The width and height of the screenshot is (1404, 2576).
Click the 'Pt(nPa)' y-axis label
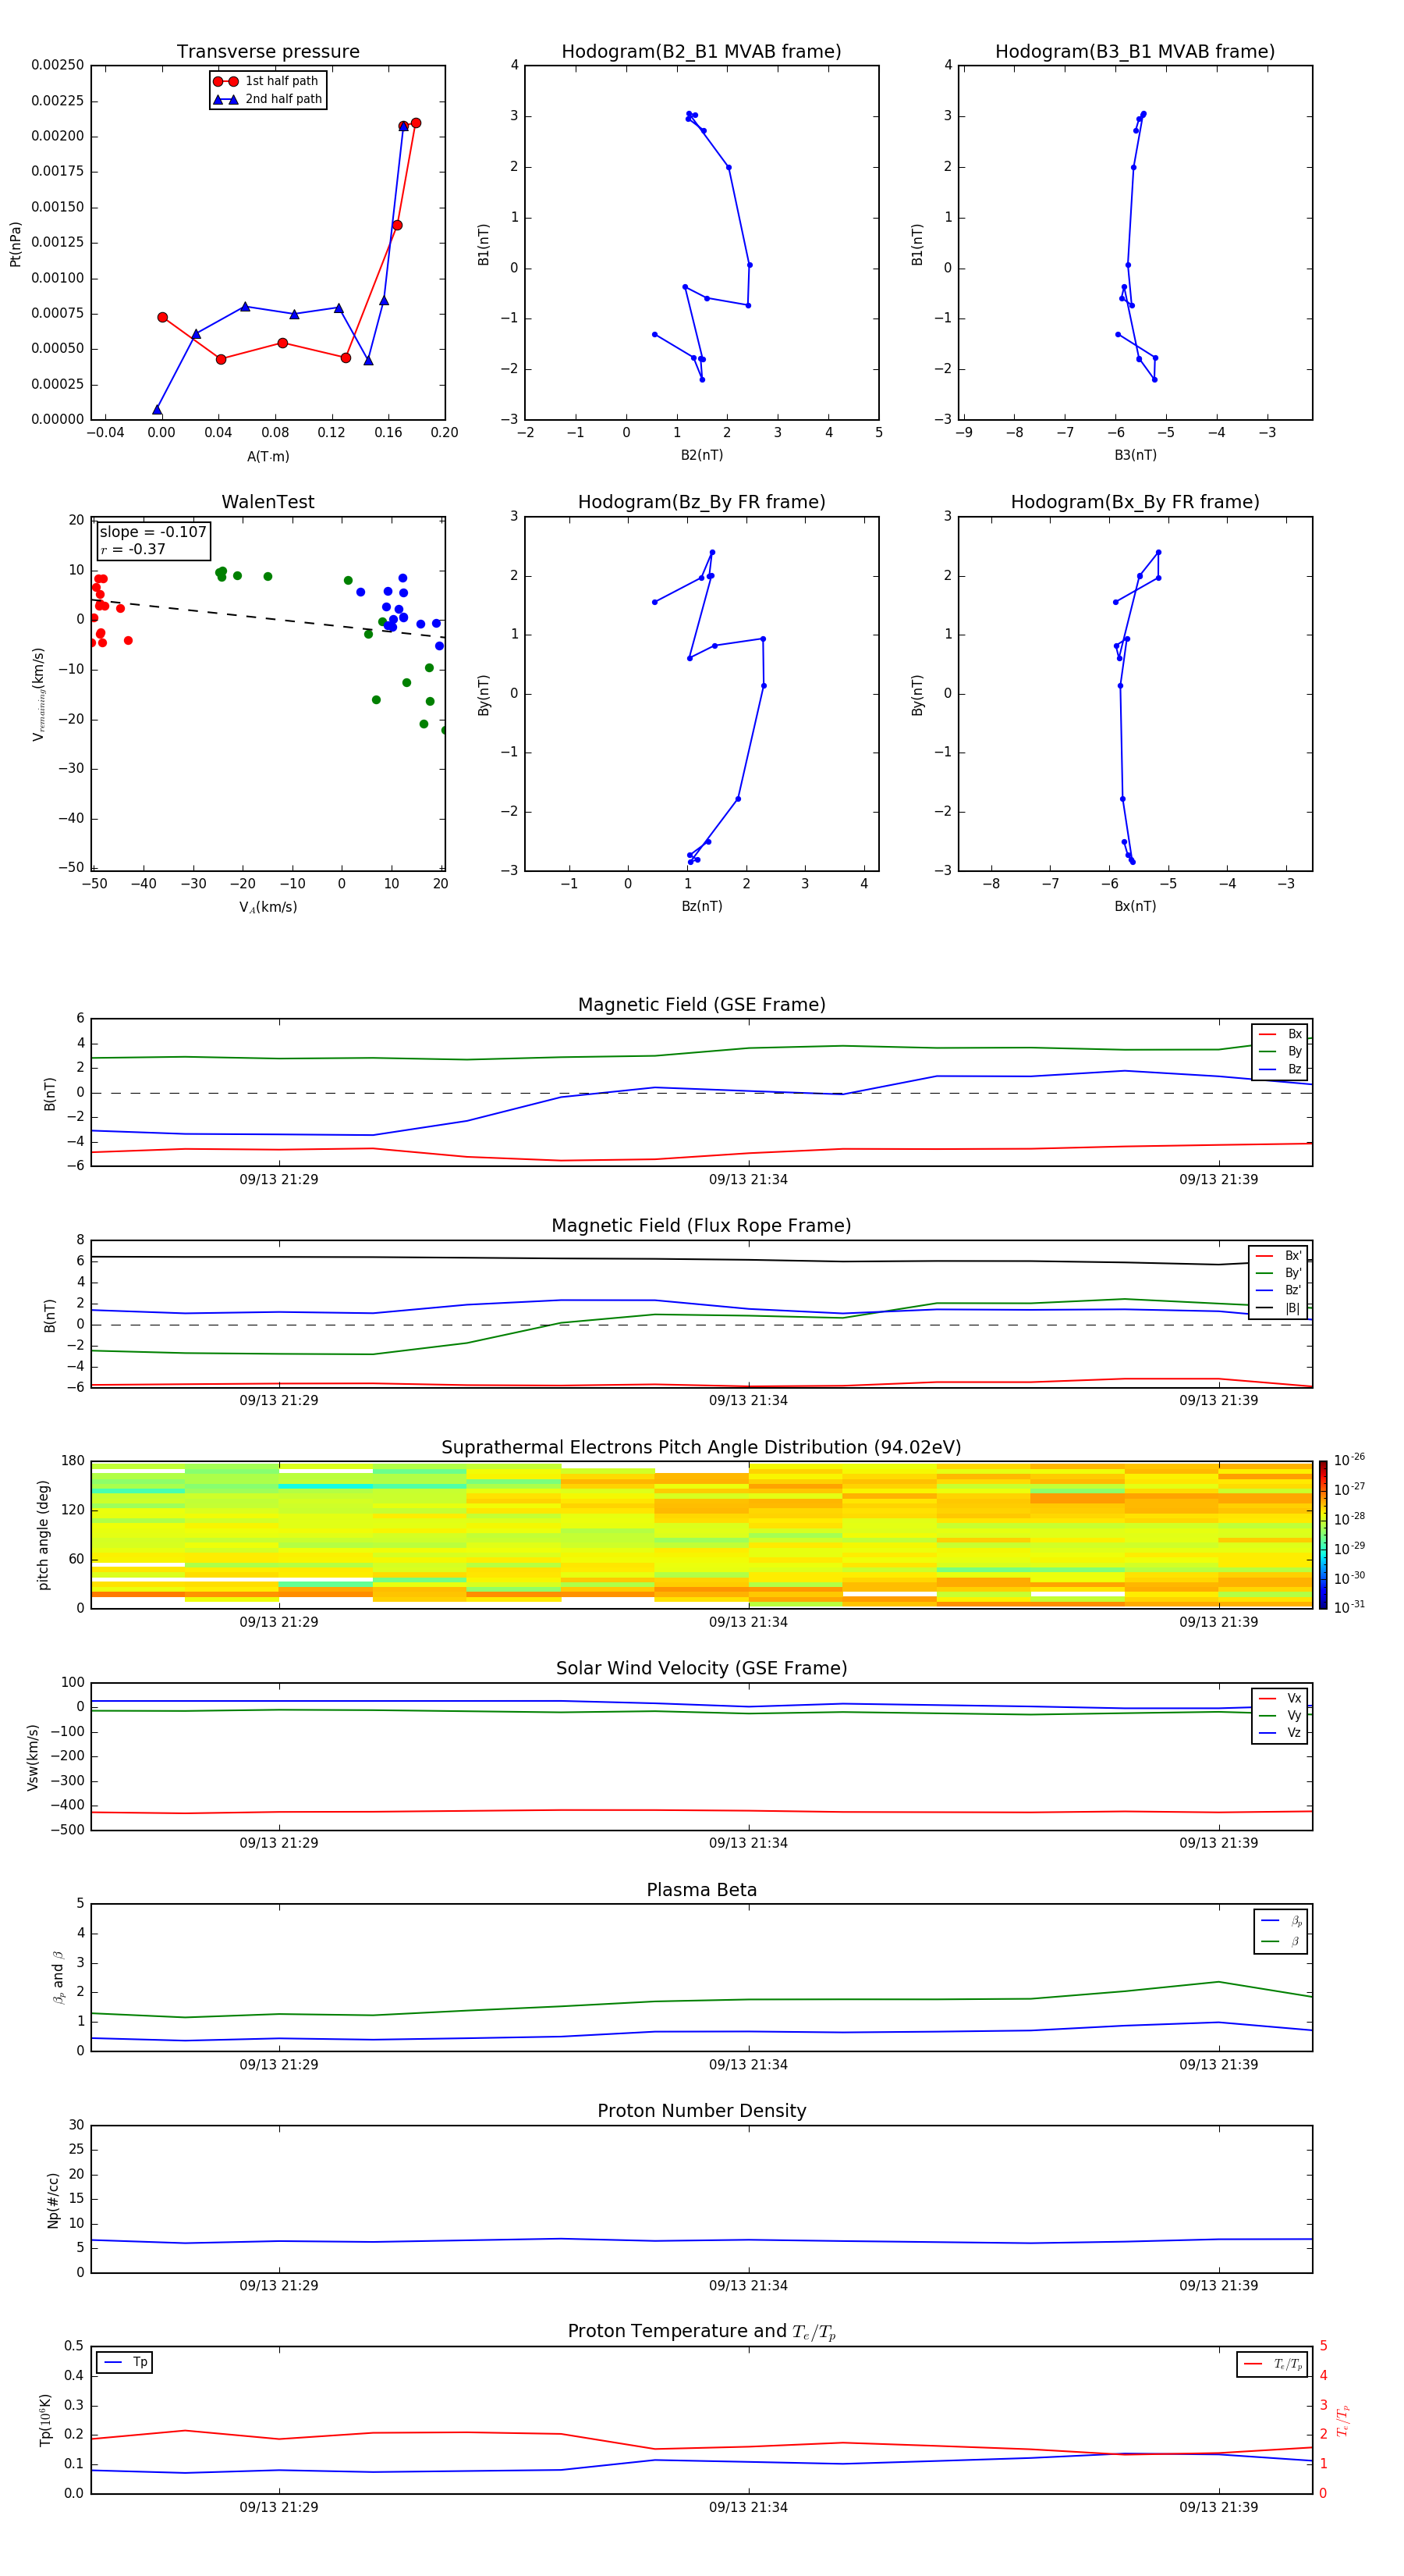coord(15,244)
